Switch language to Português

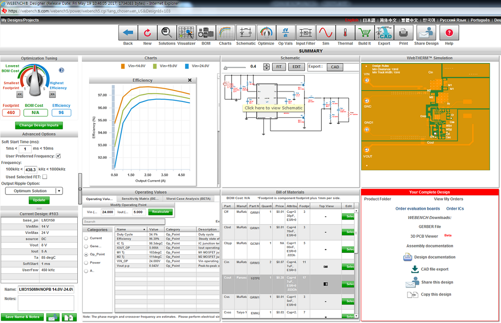(x=480, y=20)
